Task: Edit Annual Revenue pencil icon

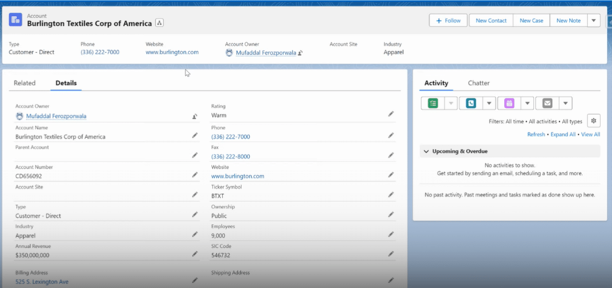Action: pos(195,254)
